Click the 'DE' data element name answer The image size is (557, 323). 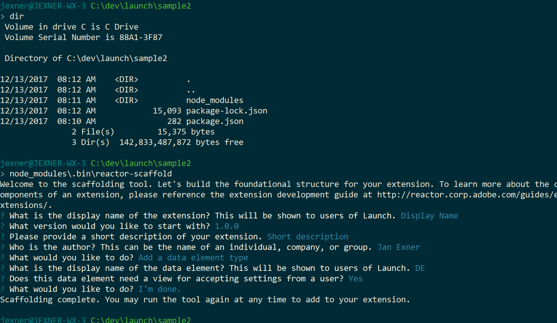coord(420,268)
